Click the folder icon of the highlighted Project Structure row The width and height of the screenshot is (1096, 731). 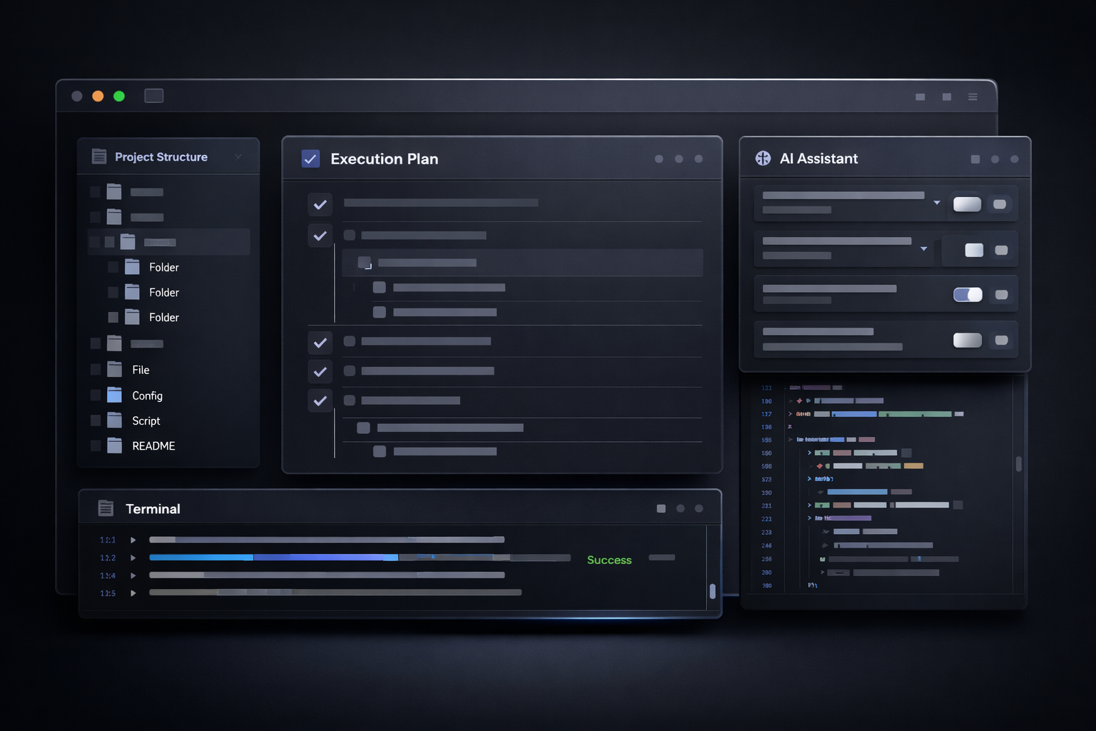coord(128,241)
